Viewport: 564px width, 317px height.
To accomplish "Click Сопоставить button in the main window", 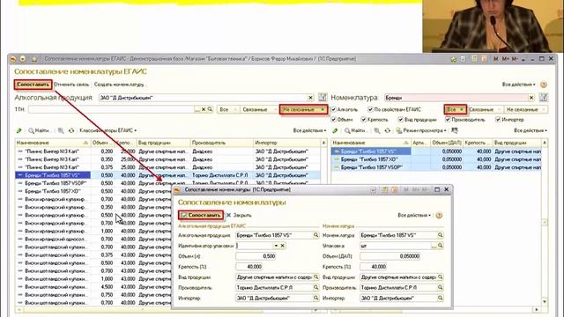I will [33, 85].
